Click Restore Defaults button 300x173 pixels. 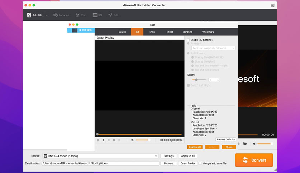click(x=226, y=139)
